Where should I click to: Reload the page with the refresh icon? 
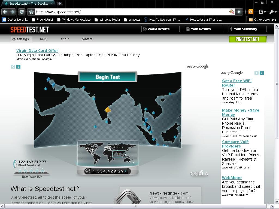21,12
